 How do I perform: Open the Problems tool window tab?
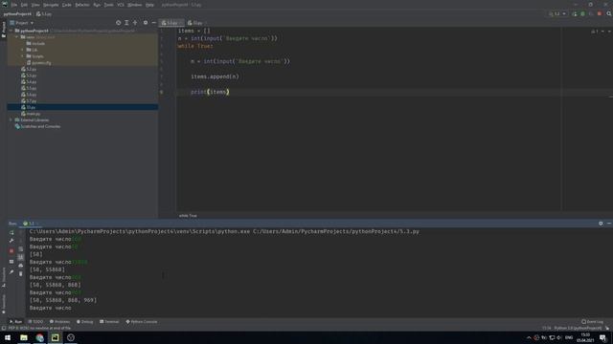59,322
